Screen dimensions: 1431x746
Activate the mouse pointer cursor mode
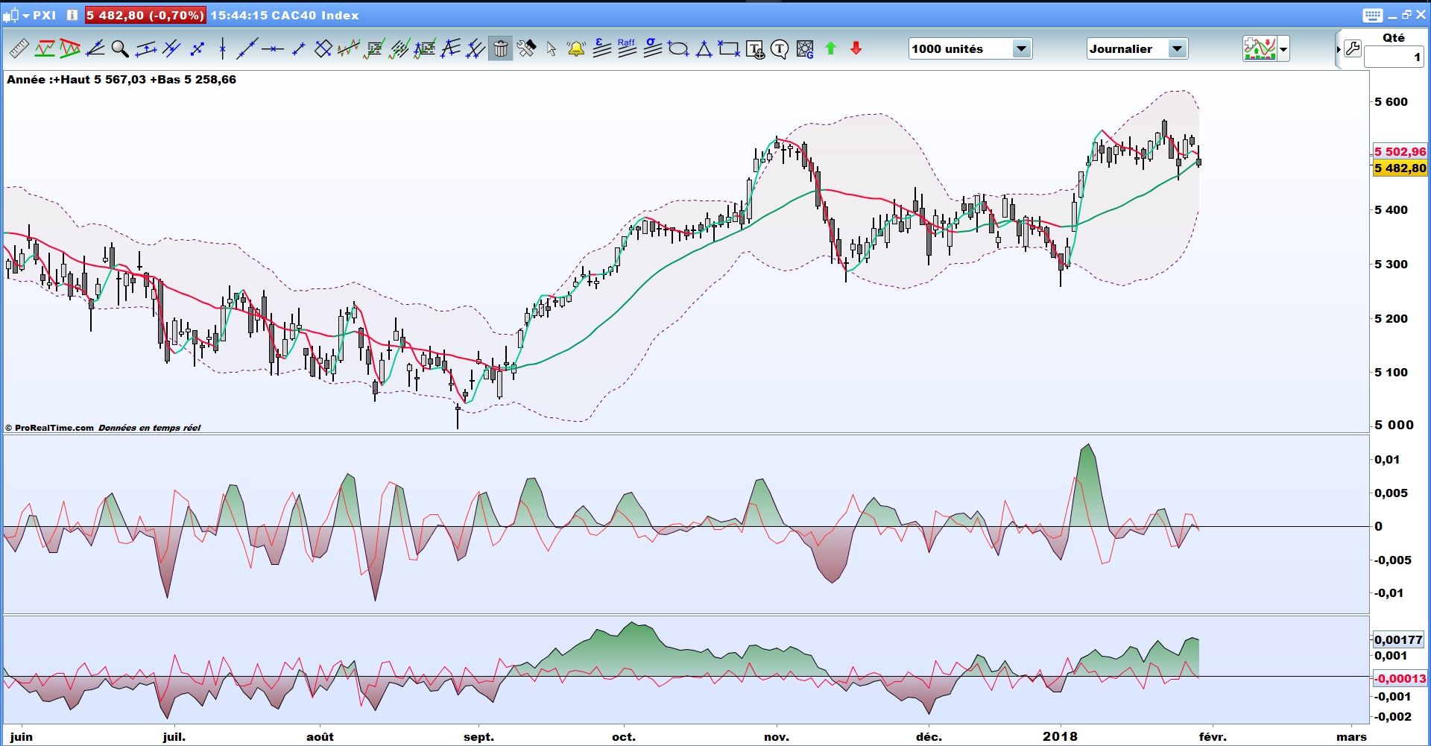(x=551, y=49)
